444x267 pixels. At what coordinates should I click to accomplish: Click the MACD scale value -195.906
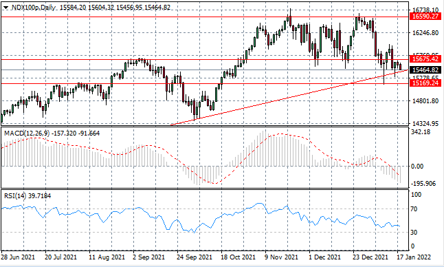(423, 184)
